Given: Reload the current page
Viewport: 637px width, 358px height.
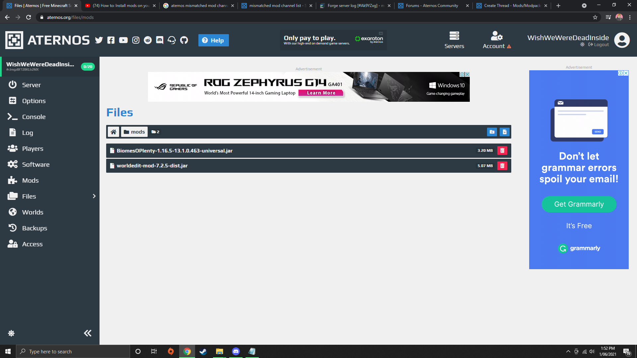Looking at the screenshot, I should pos(29,17).
